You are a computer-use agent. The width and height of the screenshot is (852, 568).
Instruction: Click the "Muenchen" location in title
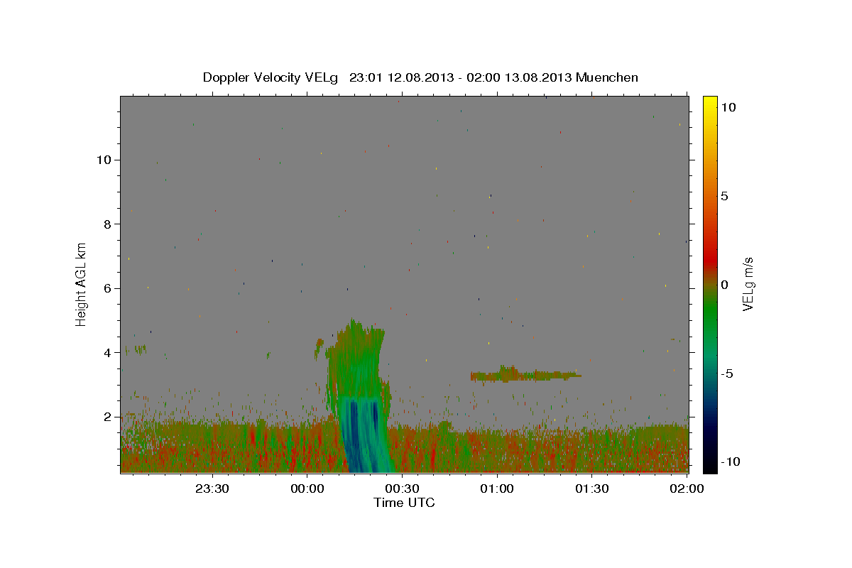click(x=607, y=77)
